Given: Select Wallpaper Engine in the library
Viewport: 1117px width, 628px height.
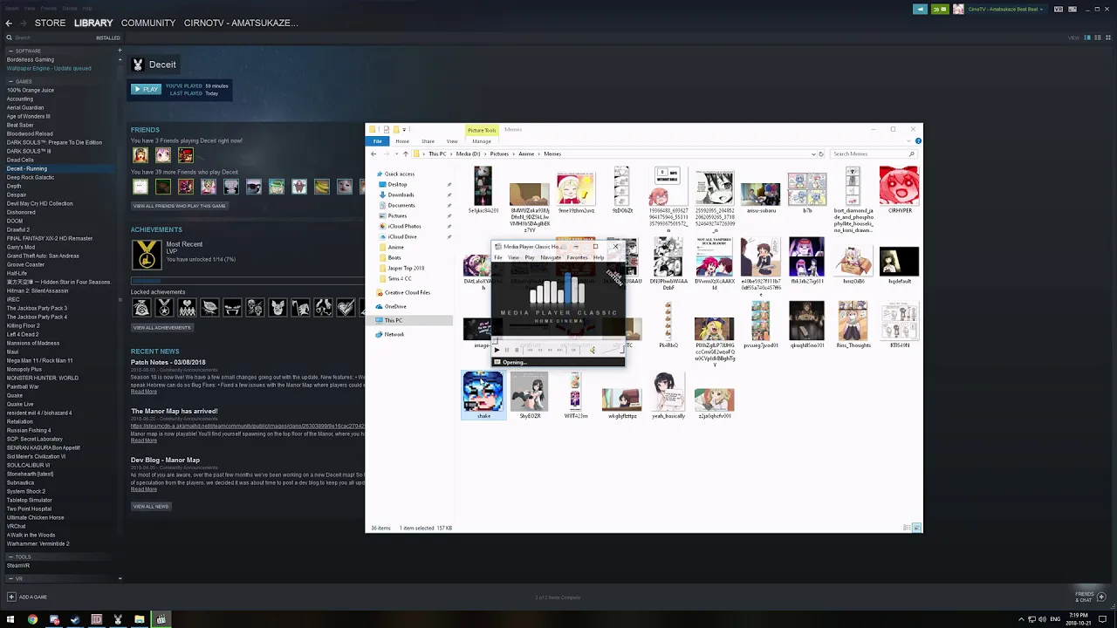Looking at the screenshot, I should click(x=49, y=68).
